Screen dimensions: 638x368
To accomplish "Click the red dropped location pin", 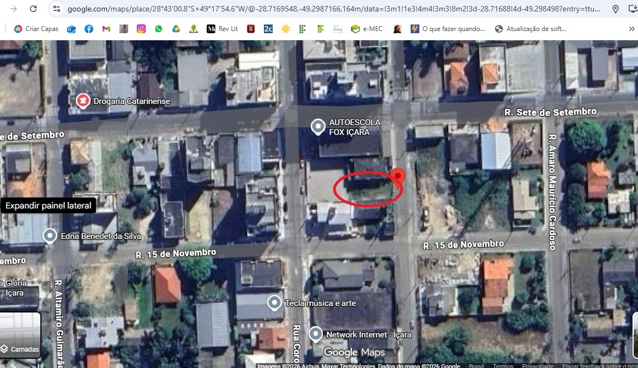I will tap(399, 176).
